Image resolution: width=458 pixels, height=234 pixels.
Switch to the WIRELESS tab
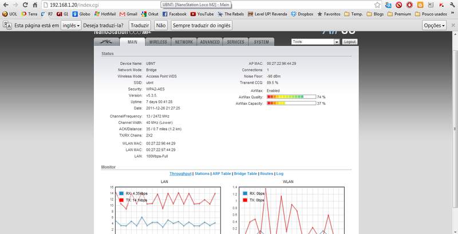[158, 42]
